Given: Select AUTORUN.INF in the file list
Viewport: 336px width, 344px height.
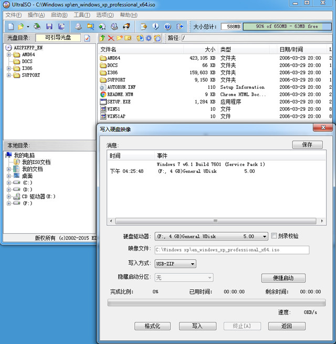Looking at the screenshot, I should coord(121,87).
